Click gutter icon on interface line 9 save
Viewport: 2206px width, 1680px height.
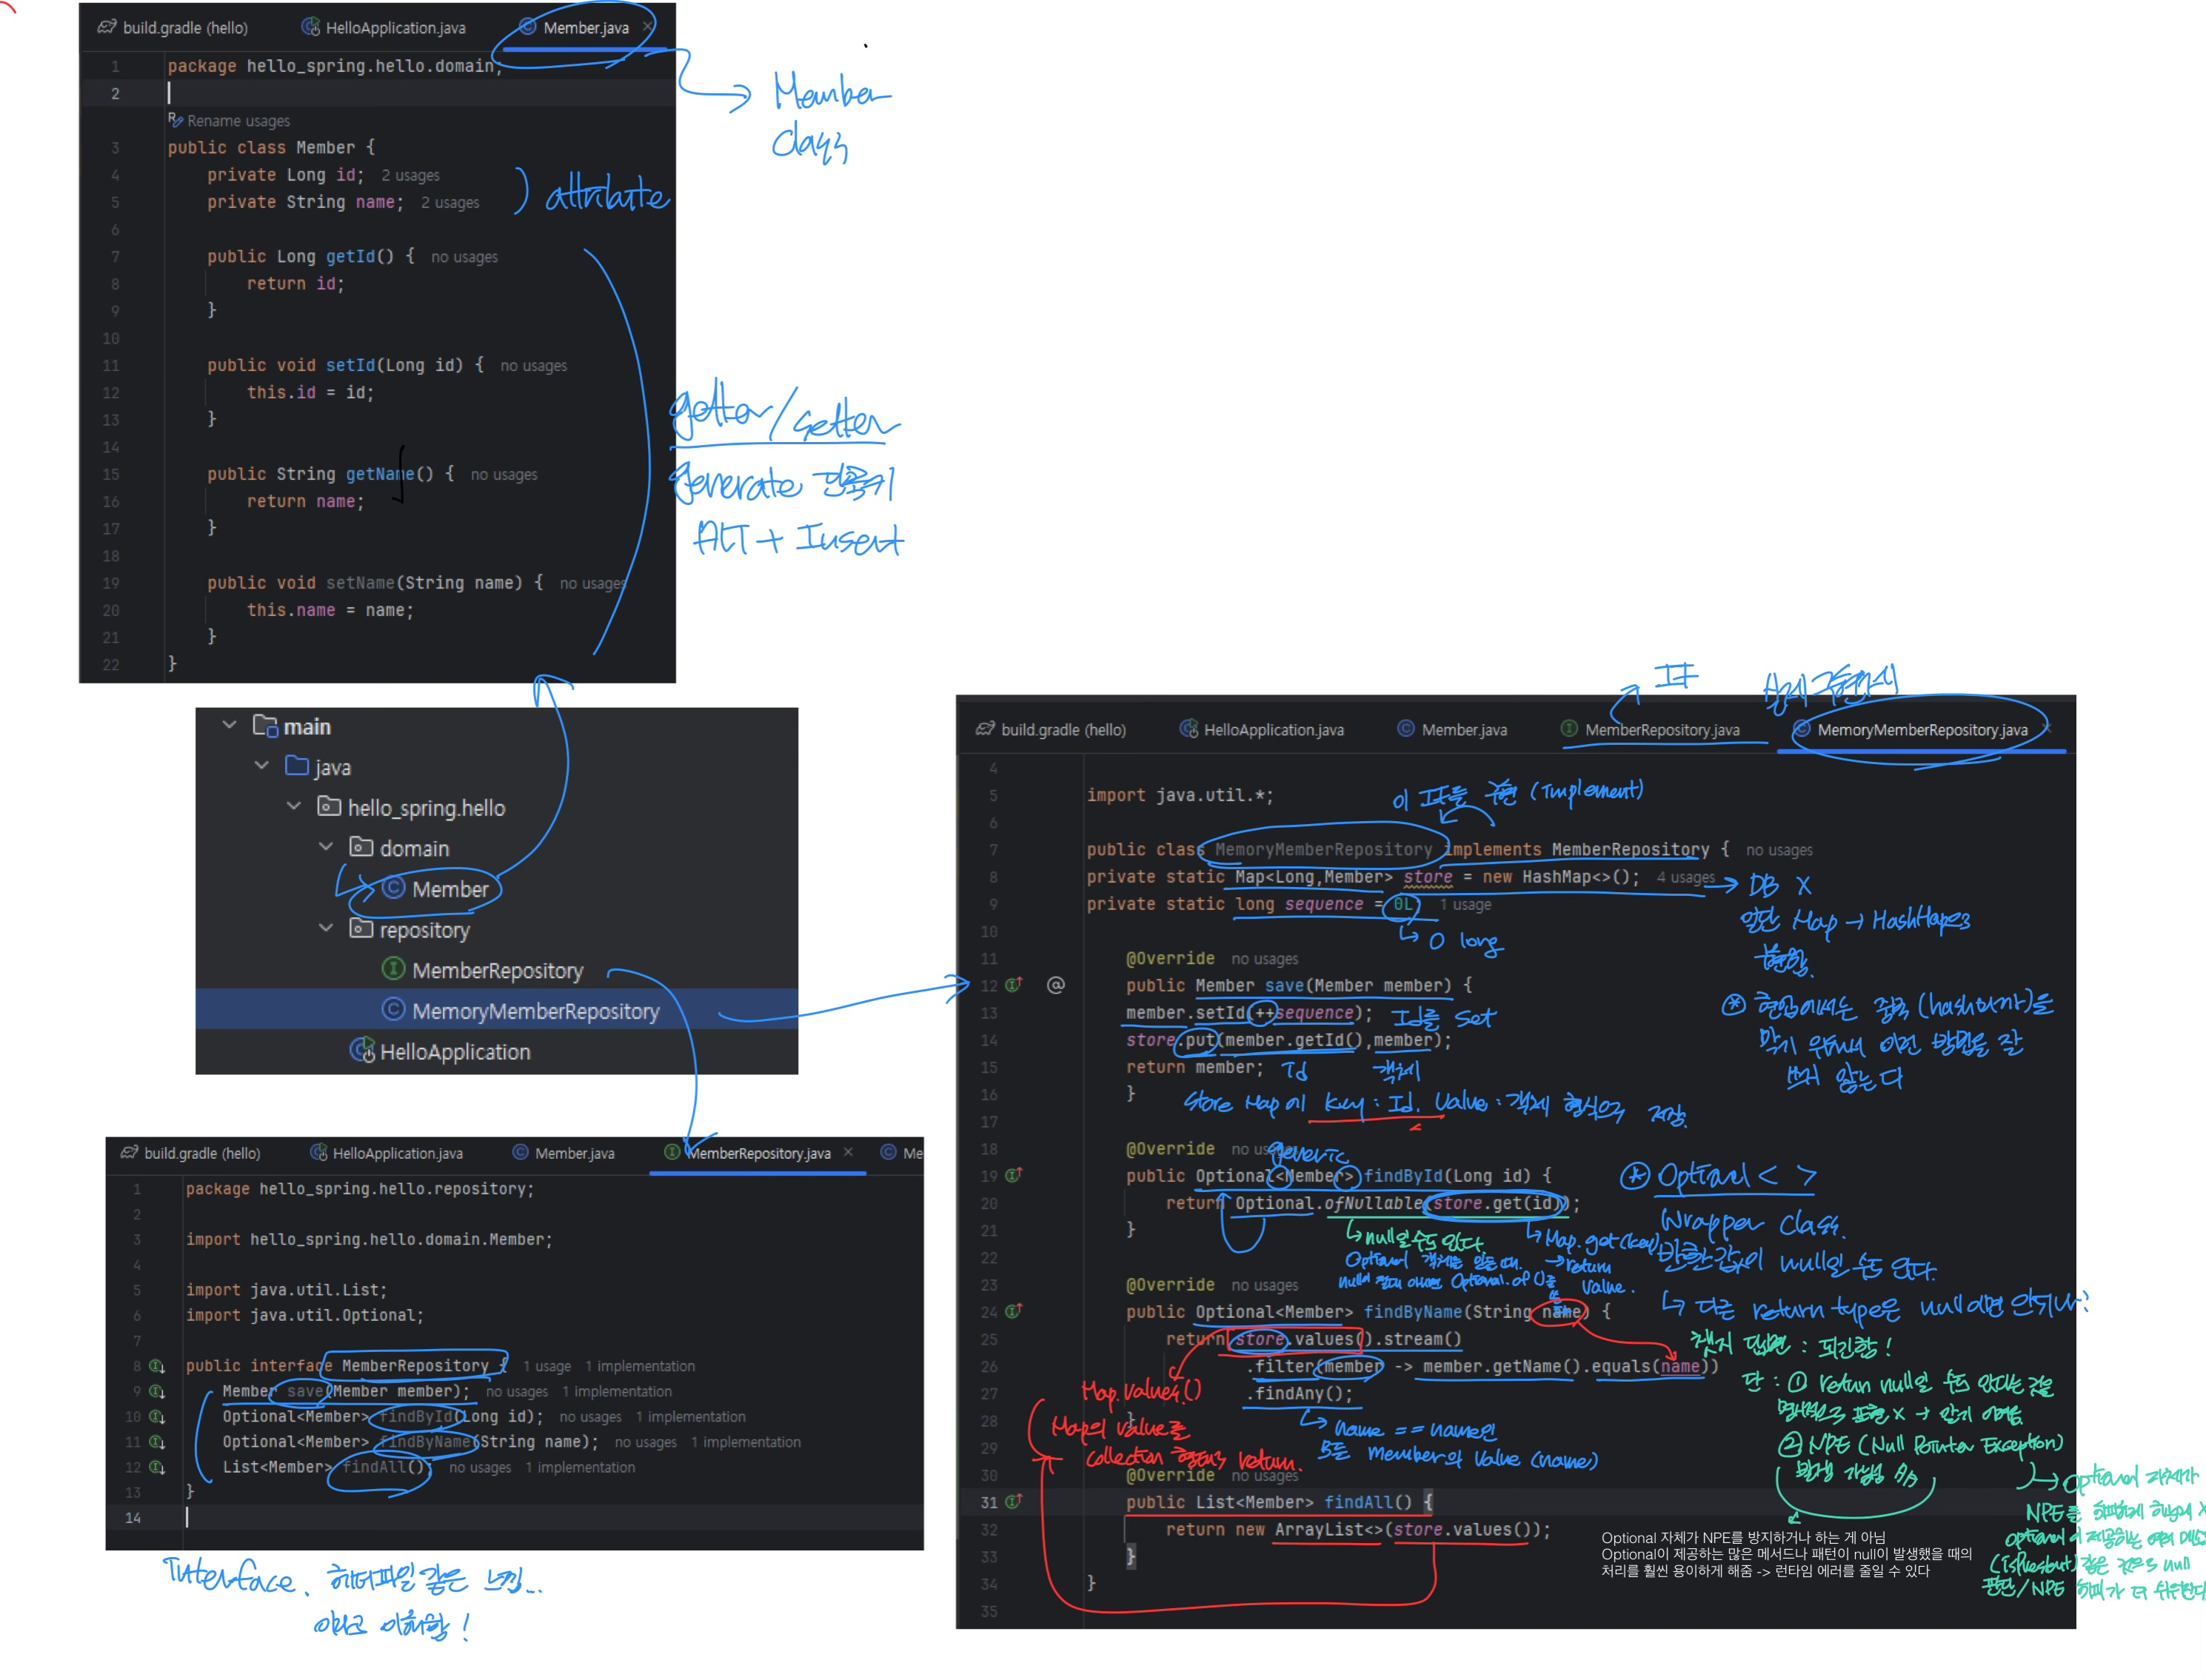click(157, 1391)
